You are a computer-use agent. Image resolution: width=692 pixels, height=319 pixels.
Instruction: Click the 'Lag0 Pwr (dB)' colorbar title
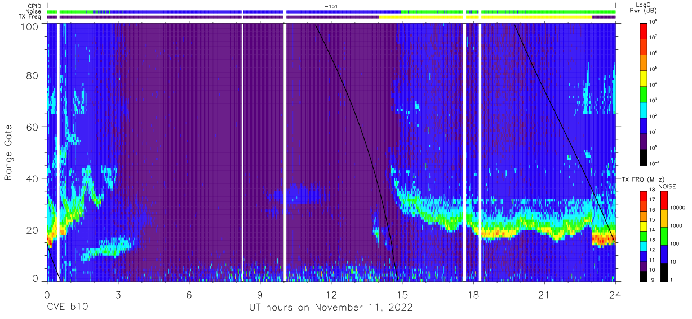[644, 7]
